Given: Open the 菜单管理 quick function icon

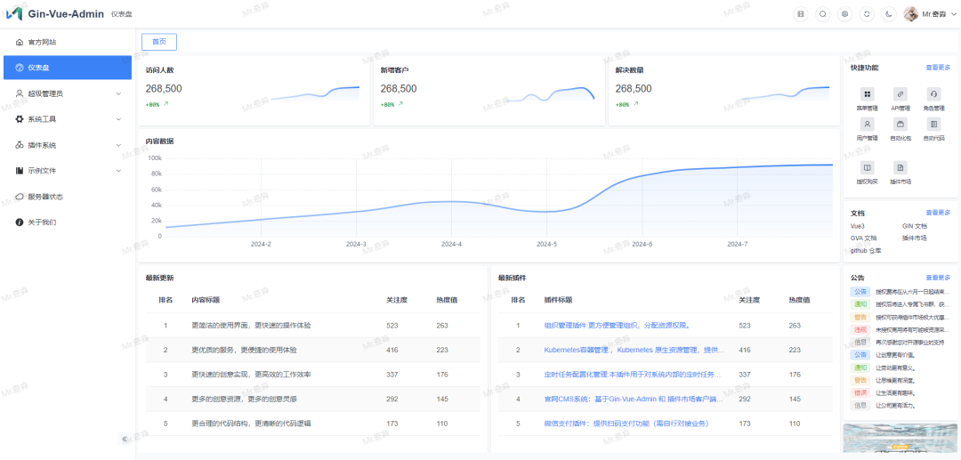Looking at the screenshot, I should [x=867, y=94].
